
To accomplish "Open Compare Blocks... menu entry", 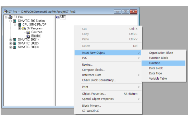I will point(108,70).
